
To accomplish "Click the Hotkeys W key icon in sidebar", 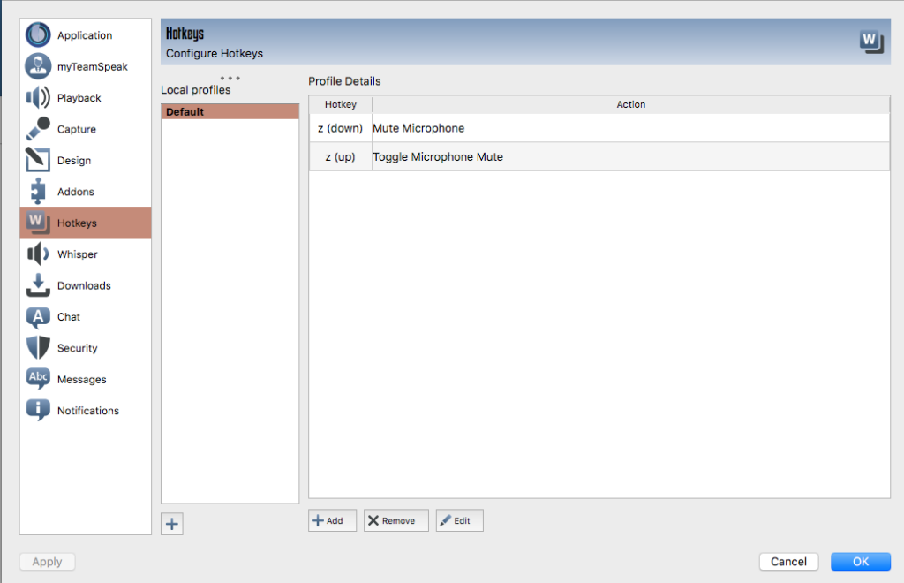I will click(x=38, y=223).
